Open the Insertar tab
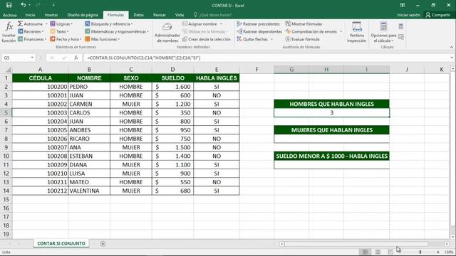The width and height of the screenshot is (456, 256). [x=51, y=15]
